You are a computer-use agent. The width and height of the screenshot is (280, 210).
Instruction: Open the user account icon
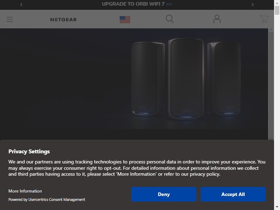point(217,19)
